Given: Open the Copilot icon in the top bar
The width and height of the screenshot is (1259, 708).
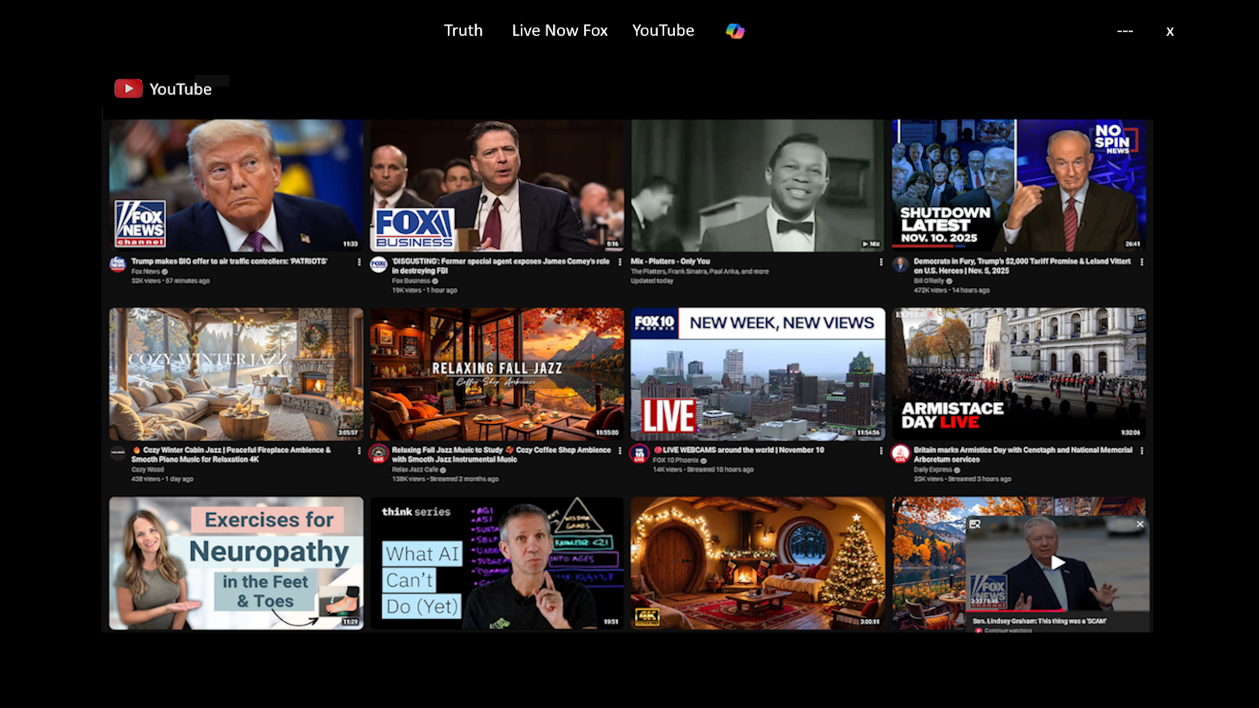Looking at the screenshot, I should 734,31.
